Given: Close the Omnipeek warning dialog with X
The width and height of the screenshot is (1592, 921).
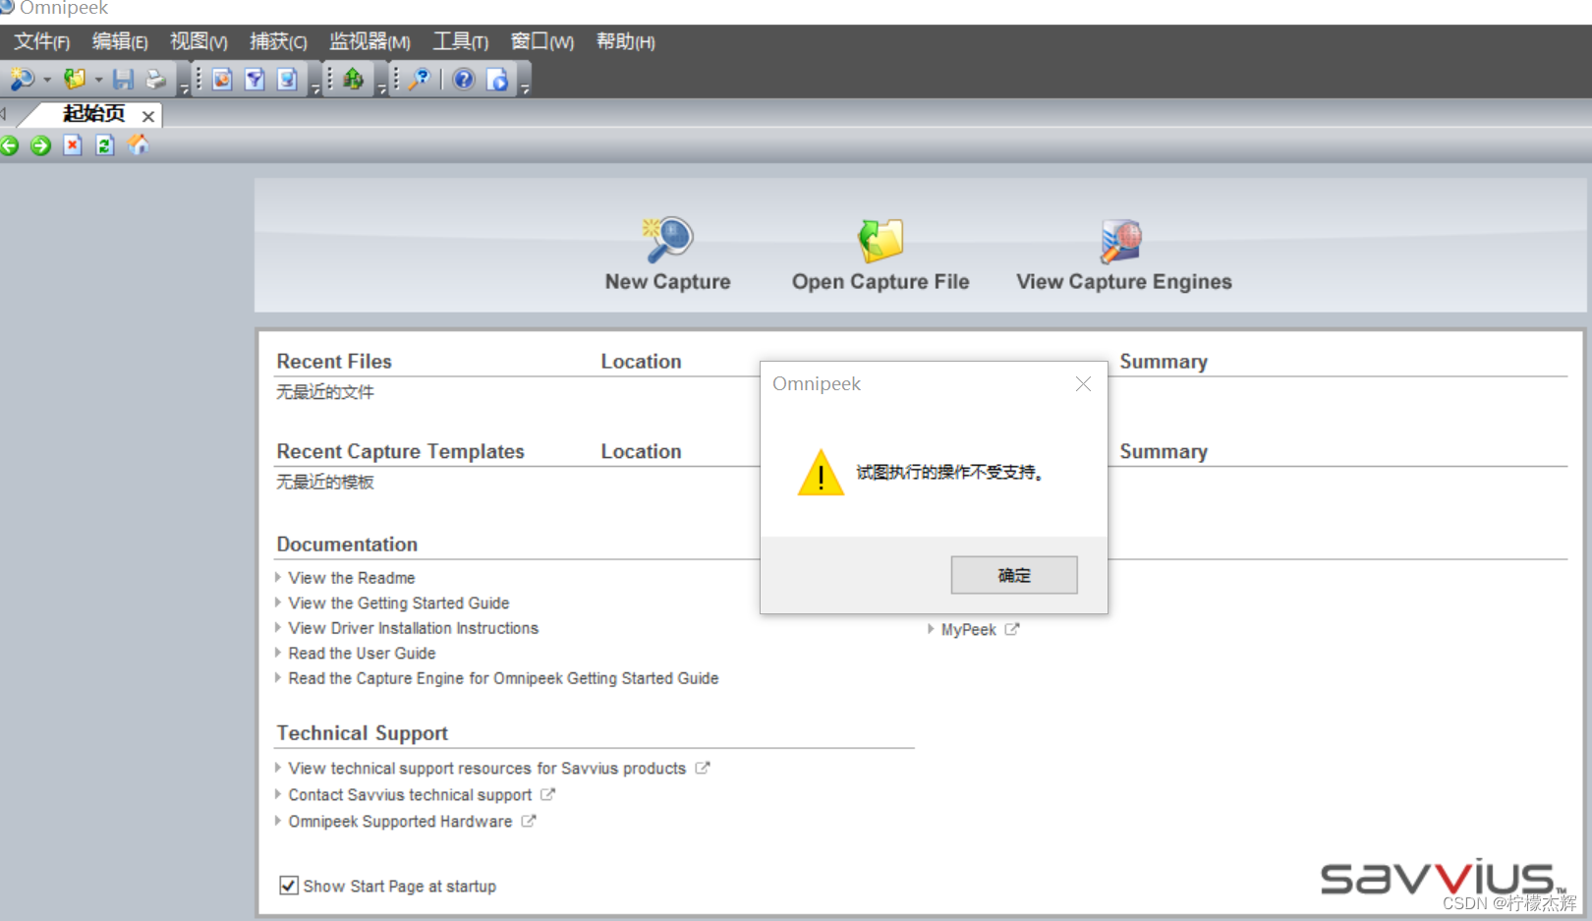Looking at the screenshot, I should coord(1083,384).
